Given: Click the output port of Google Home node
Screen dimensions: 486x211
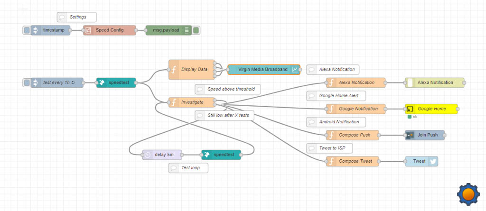Looking at the screenshot, I should coord(458,109).
